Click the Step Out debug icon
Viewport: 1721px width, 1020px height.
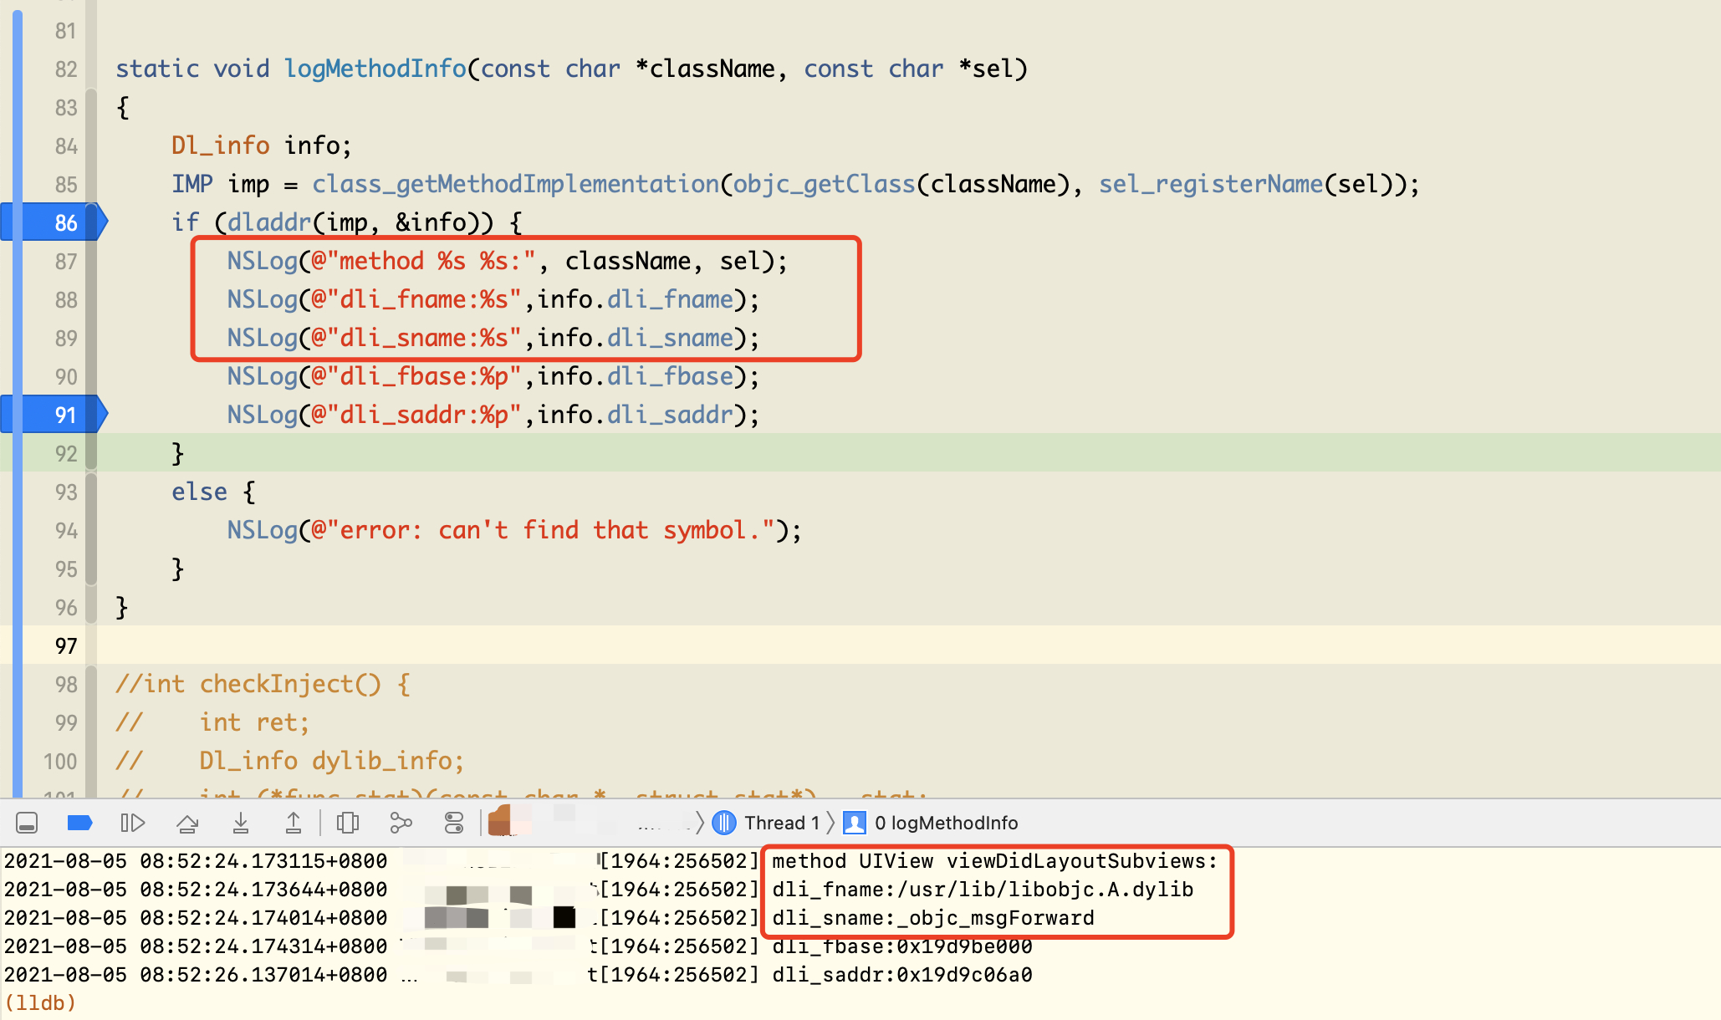tap(294, 824)
